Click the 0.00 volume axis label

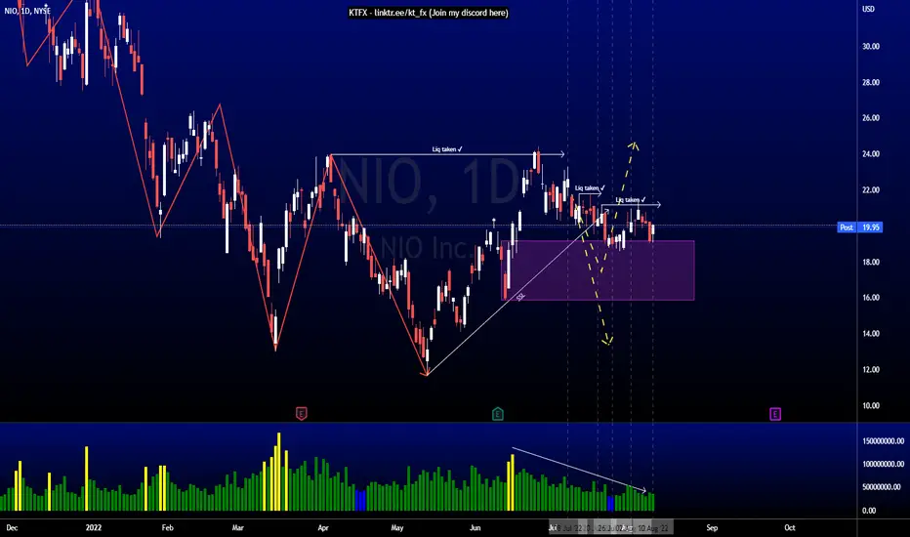click(869, 511)
